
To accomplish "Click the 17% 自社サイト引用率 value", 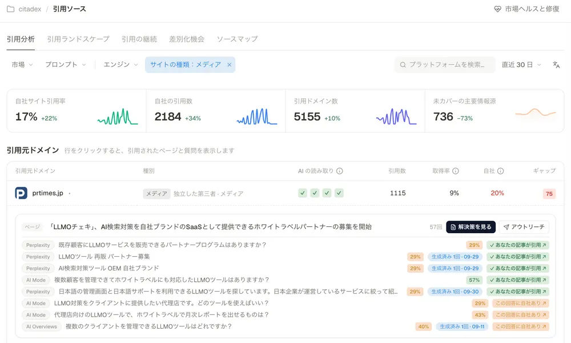I will (26, 117).
